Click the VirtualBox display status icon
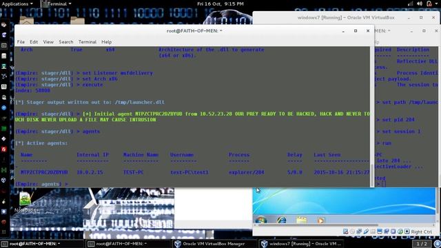Screen dimensions: 441x248 click(x=380, y=231)
